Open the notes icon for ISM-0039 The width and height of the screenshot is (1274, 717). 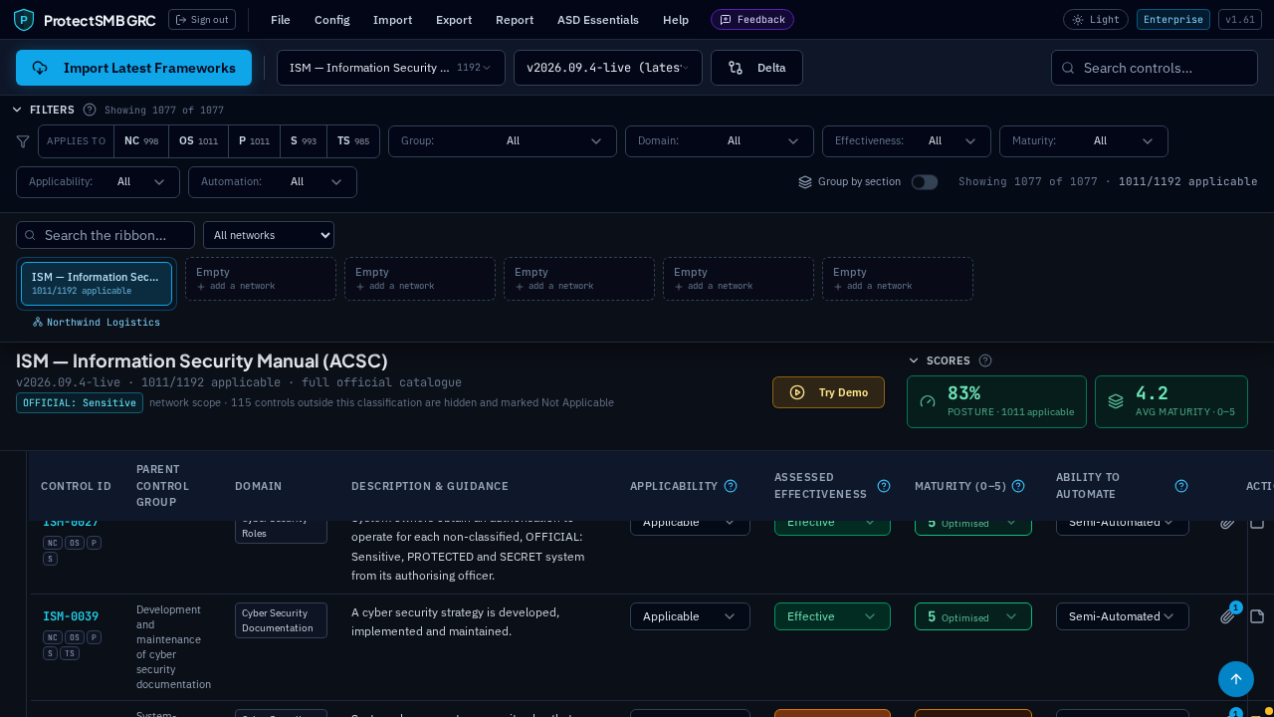[x=1257, y=616]
